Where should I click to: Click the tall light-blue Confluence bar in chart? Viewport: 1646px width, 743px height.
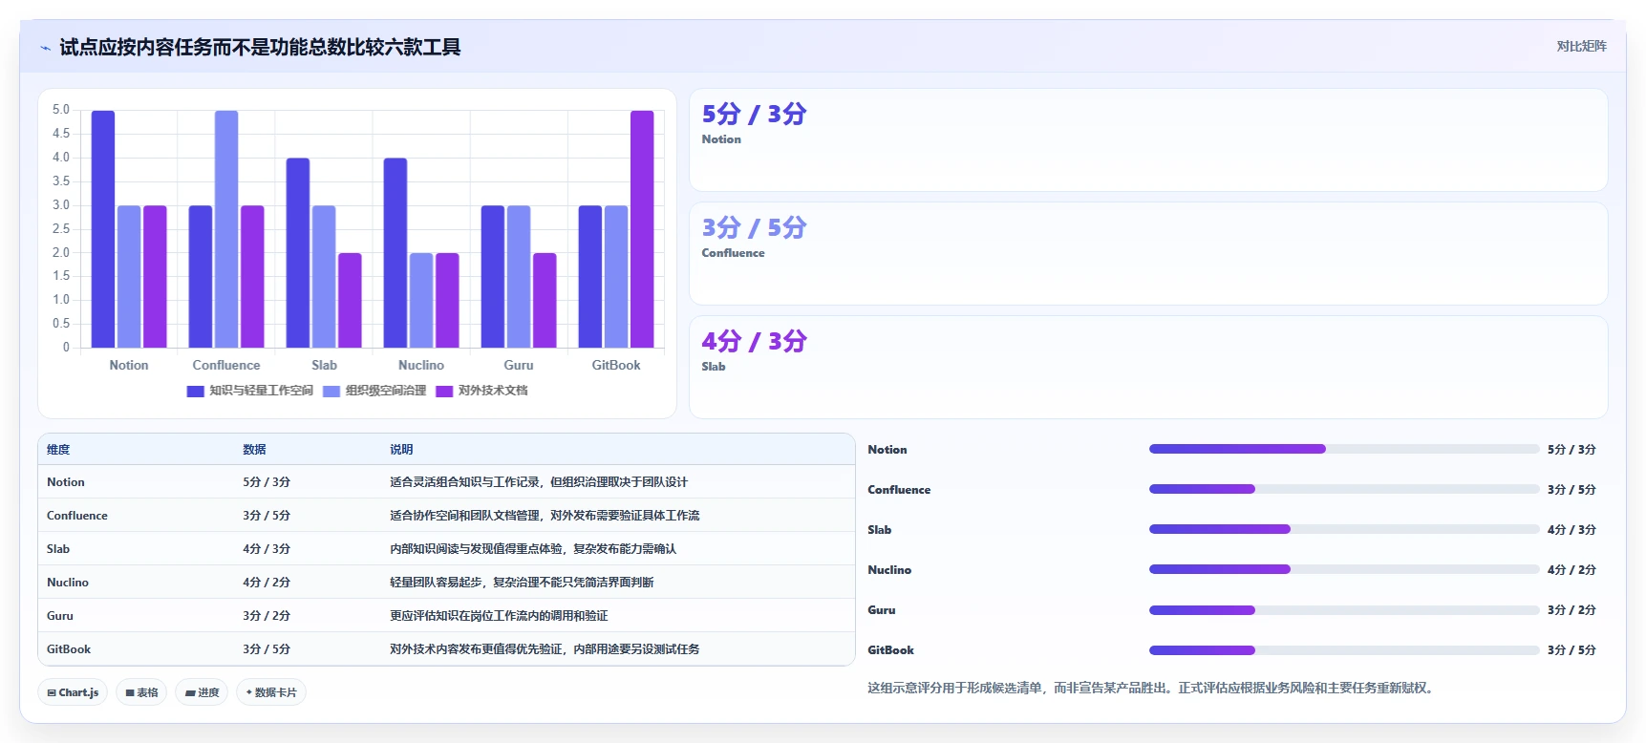[226, 229]
